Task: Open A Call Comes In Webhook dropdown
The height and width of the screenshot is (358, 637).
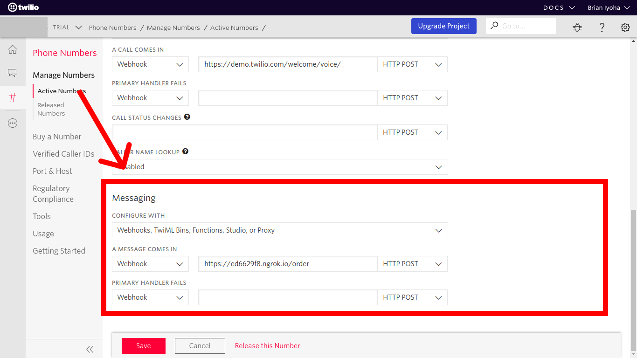Action: [x=150, y=64]
